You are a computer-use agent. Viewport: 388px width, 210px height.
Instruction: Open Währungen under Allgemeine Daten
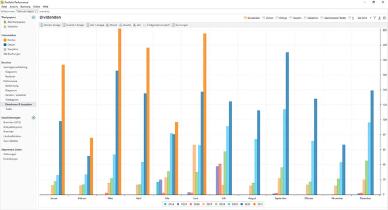pyautogui.click(x=10, y=155)
